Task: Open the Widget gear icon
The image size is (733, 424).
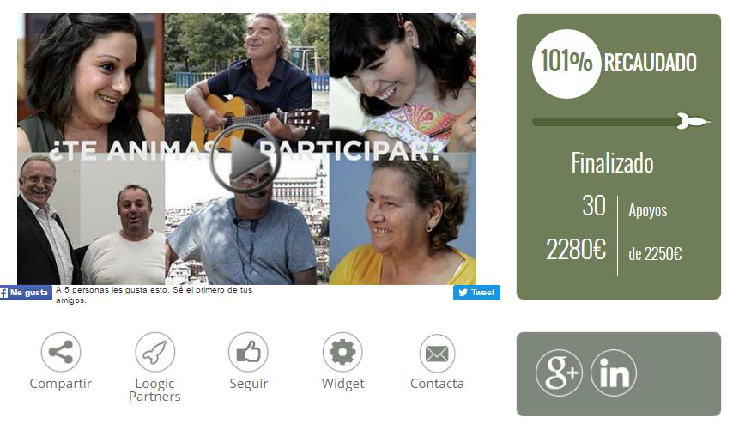Action: pyautogui.click(x=342, y=352)
